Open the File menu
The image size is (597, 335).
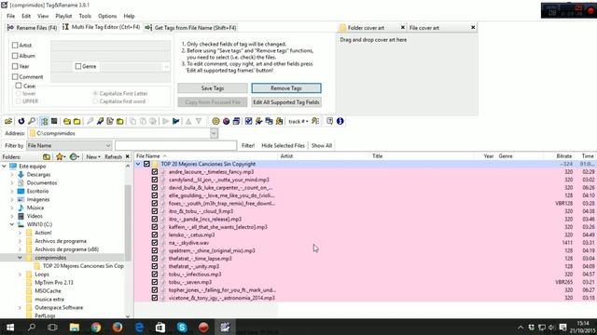[10, 16]
